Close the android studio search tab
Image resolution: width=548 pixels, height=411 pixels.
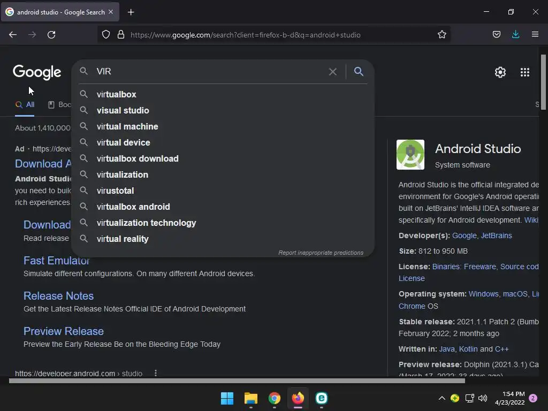pos(111,12)
